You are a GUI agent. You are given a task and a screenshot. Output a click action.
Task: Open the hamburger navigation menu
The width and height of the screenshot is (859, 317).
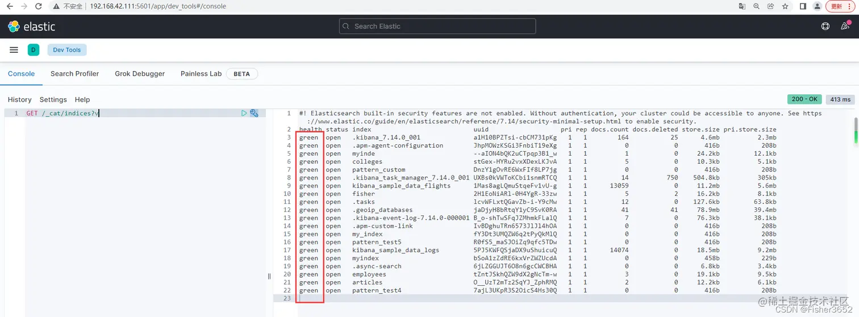click(14, 50)
